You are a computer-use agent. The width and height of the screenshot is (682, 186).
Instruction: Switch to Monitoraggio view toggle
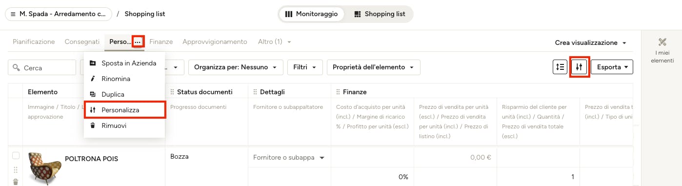tap(311, 14)
